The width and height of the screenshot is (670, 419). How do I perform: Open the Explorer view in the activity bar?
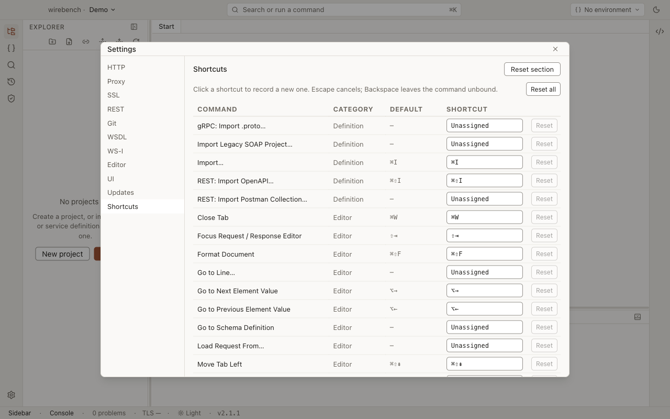(11, 31)
